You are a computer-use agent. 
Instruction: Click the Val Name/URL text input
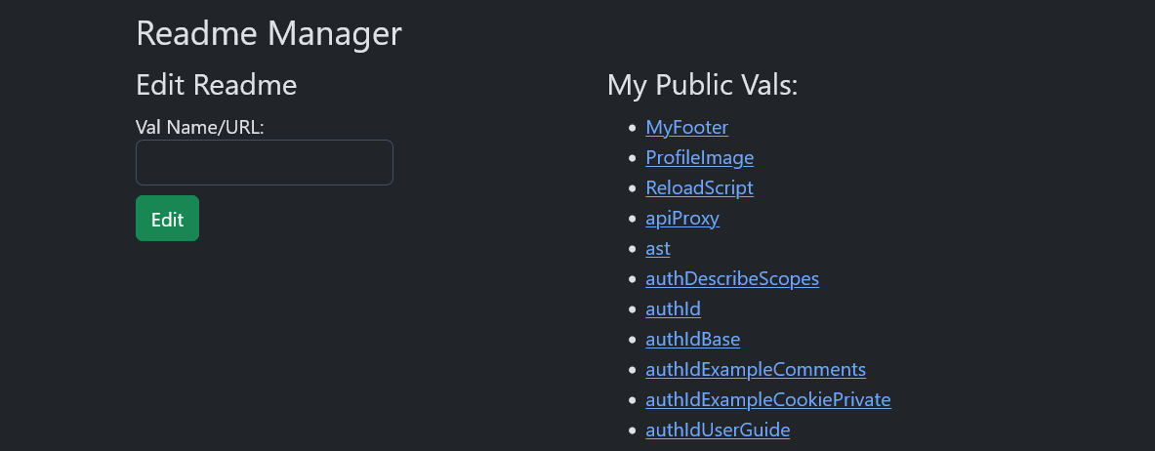[x=264, y=162]
